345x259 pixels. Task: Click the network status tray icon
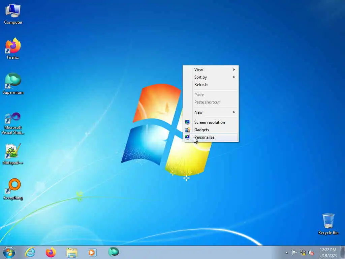[303, 253]
